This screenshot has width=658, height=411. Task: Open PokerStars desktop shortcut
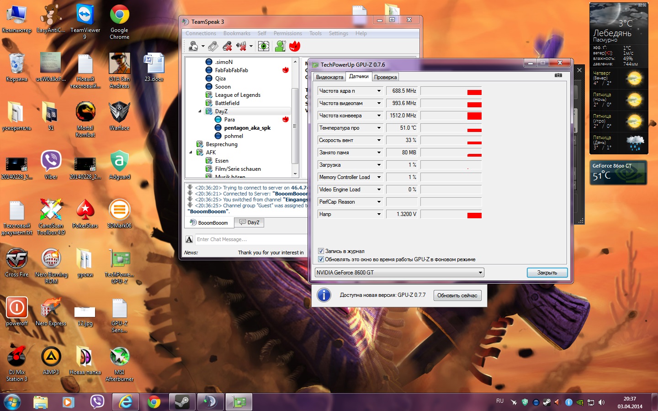click(x=85, y=214)
